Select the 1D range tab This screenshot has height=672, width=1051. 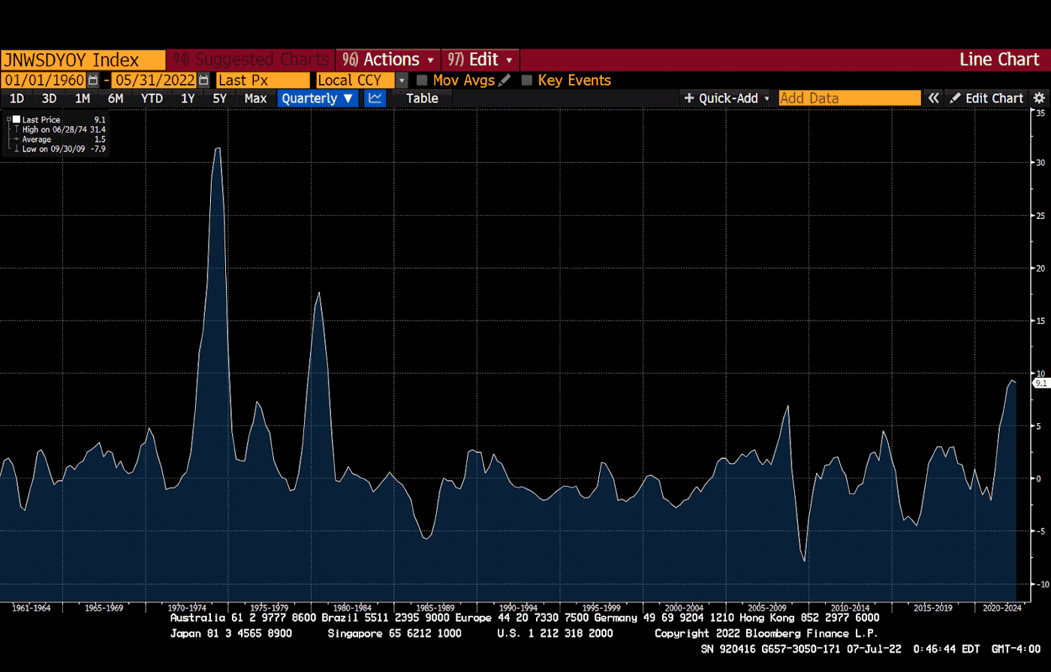17,98
